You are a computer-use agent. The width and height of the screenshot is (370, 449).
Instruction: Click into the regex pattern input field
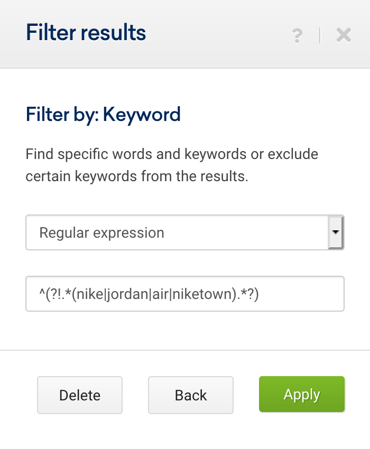coord(185,294)
